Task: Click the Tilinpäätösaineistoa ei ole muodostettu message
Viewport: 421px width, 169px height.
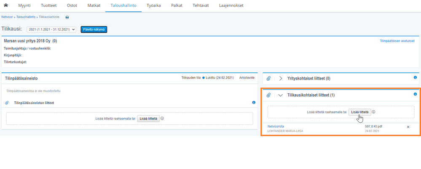Action: pos(33,91)
